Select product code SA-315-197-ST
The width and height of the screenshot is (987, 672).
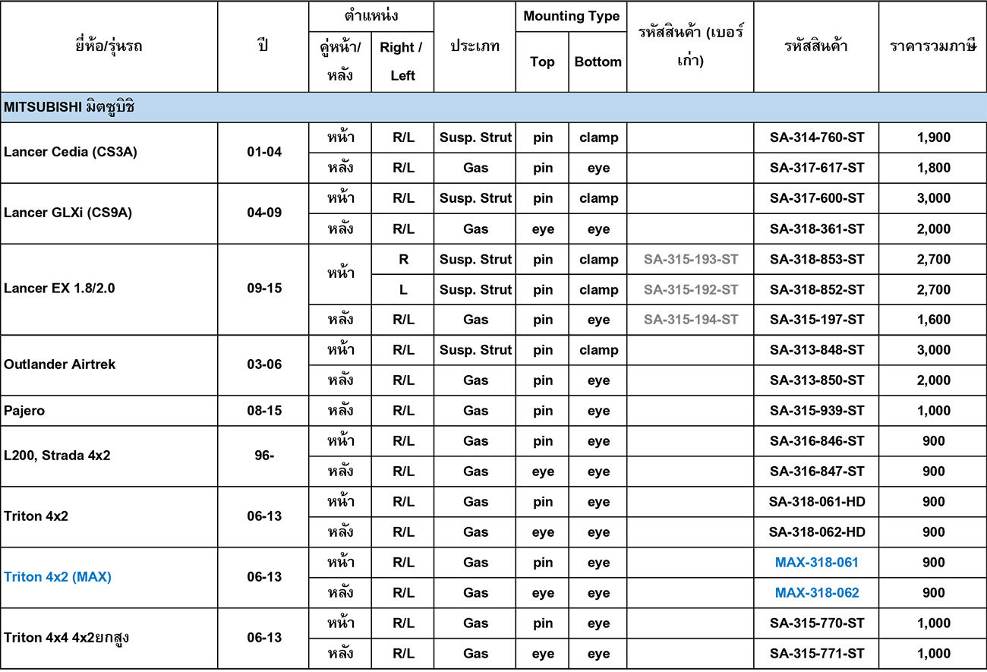pyautogui.click(x=817, y=320)
